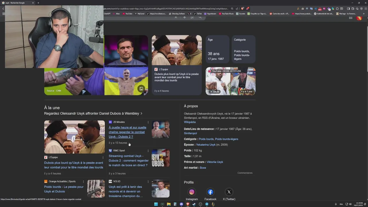Clear the Google search box with the X icon
Viewport: 368px width, 207px height.
tap(176, 17)
